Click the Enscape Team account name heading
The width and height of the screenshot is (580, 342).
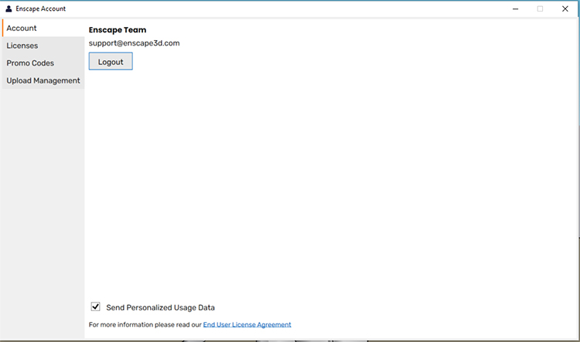click(x=118, y=30)
